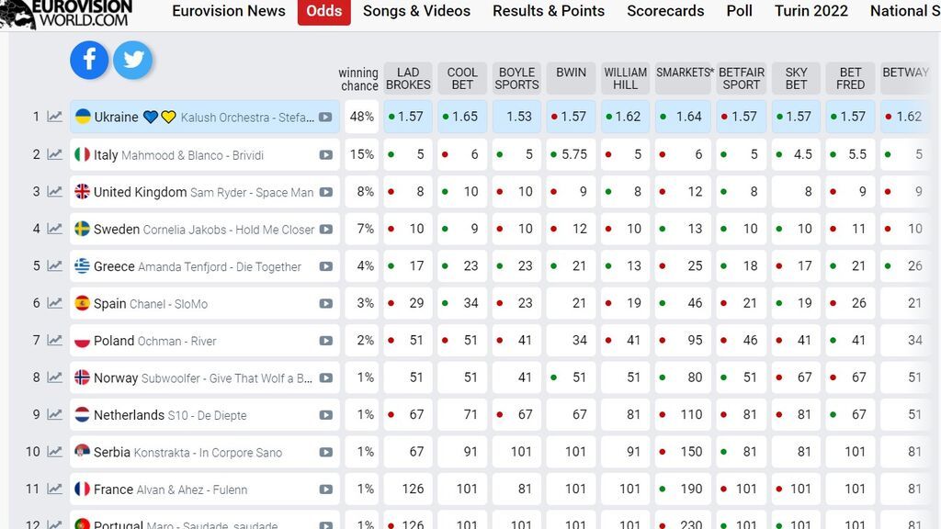The height and width of the screenshot is (529, 941).
Task: Click Netherlands' 71 Cool Bet odds
Action: click(x=462, y=414)
